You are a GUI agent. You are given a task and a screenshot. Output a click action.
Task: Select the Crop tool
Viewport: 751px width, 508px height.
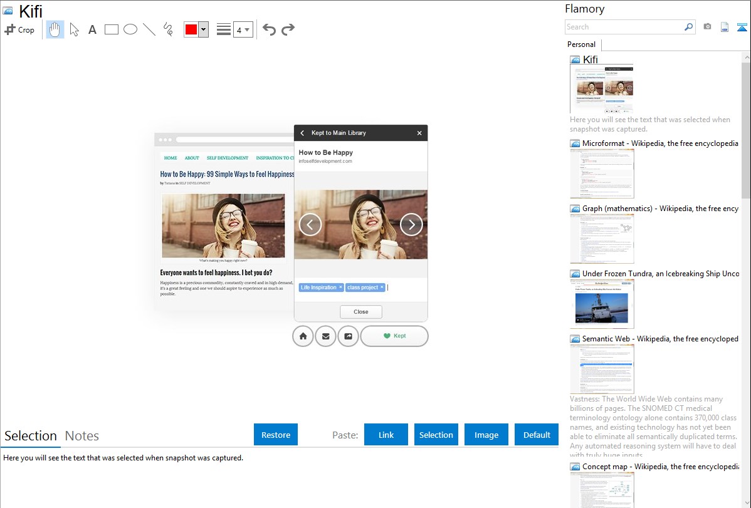point(19,29)
